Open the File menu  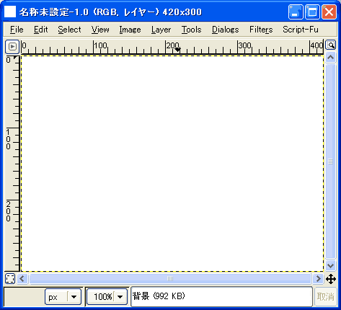pyautogui.click(x=17, y=30)
